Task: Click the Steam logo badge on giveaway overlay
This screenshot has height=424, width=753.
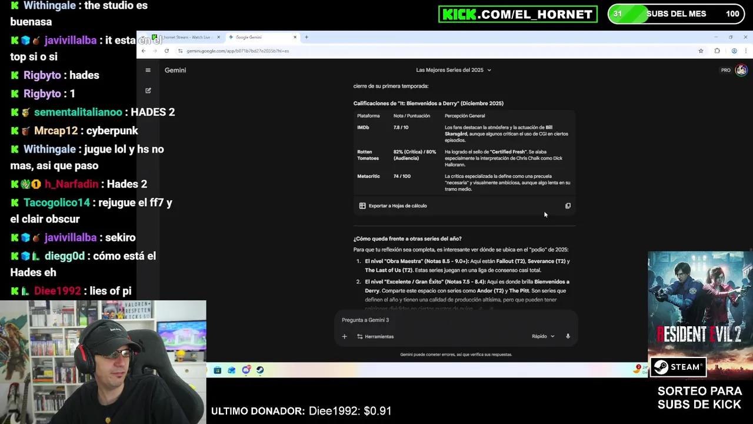Action: pos(678,367)
